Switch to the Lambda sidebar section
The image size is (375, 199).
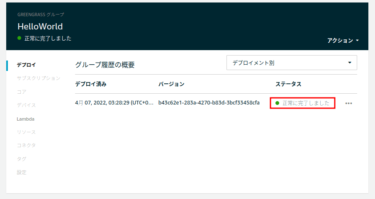coord(26,119)
